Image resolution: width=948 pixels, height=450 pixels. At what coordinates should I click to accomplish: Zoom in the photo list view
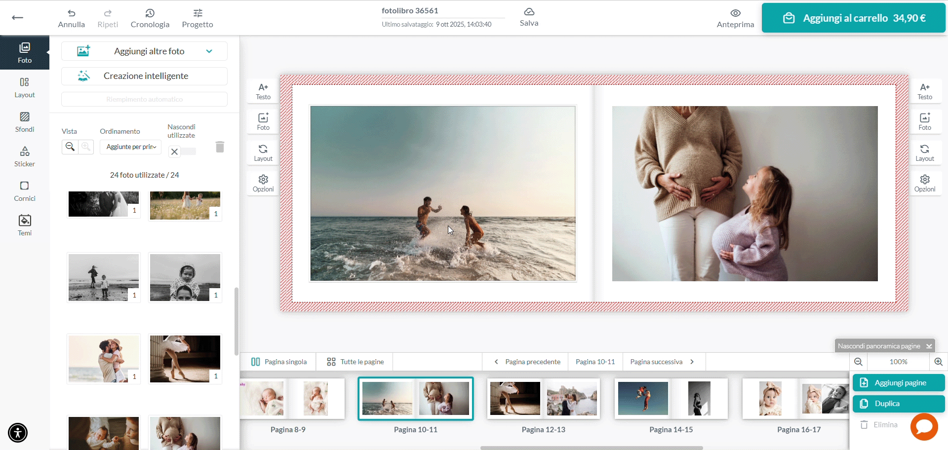tap(86, 147)
